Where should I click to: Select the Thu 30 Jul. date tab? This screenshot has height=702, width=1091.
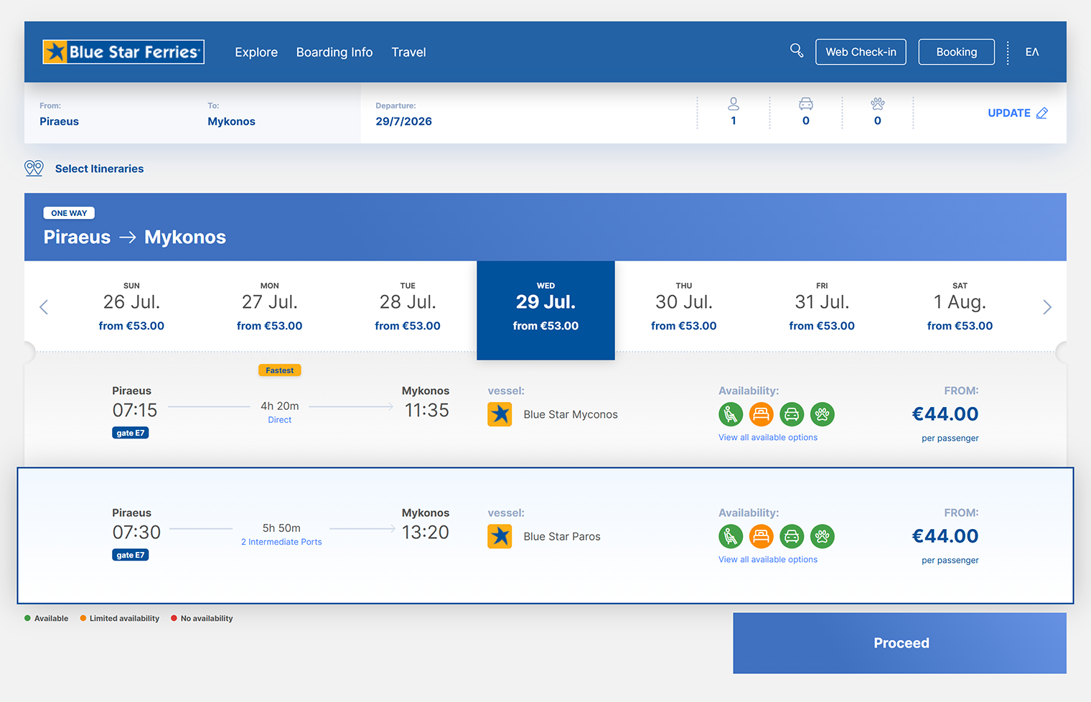[684, 307]
